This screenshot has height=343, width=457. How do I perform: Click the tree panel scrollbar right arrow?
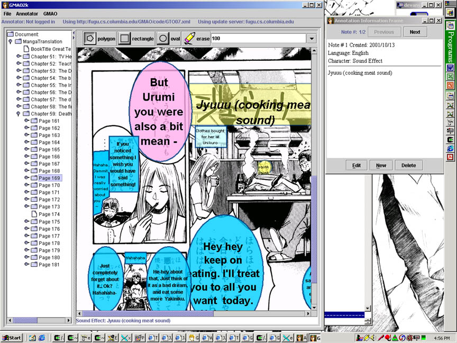(68, 320)
